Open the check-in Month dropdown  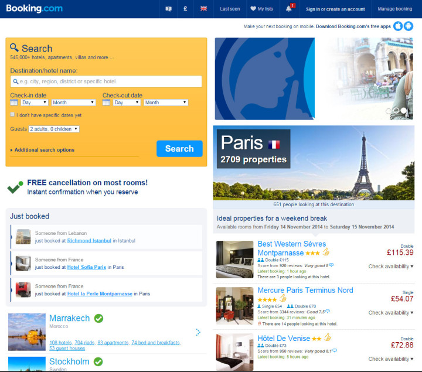[x=73, y=103]
